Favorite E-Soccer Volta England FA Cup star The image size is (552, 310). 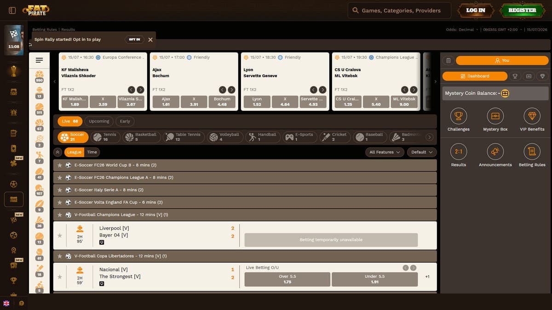tap(59, 203)
